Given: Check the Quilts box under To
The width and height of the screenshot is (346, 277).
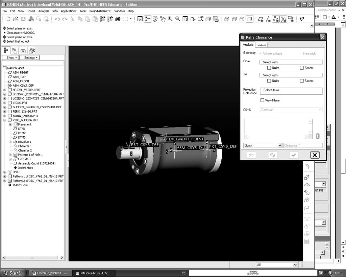Looking at the screenshot, I should pos(269,81).
